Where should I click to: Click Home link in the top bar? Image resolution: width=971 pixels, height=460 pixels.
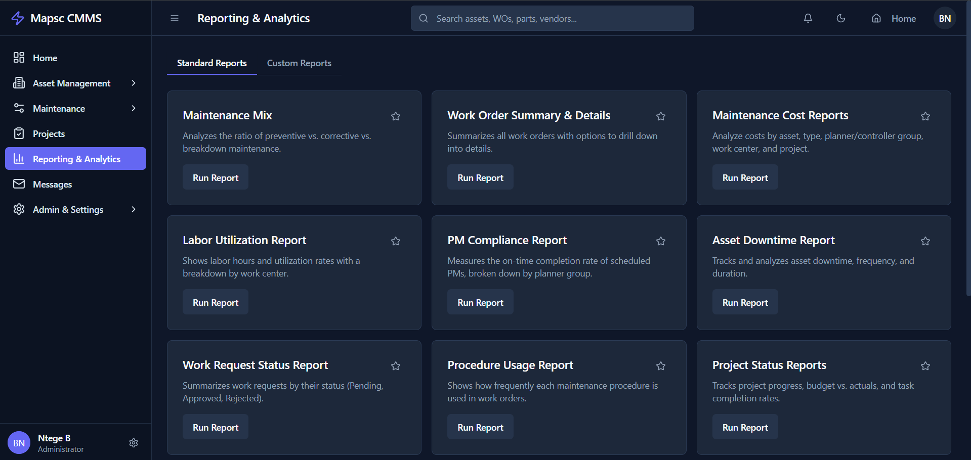894,18
